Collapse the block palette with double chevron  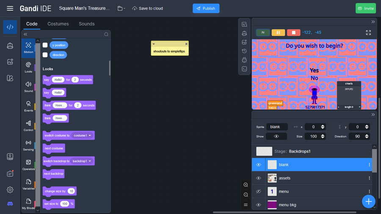pyautogui.click(x=25, y=34)
